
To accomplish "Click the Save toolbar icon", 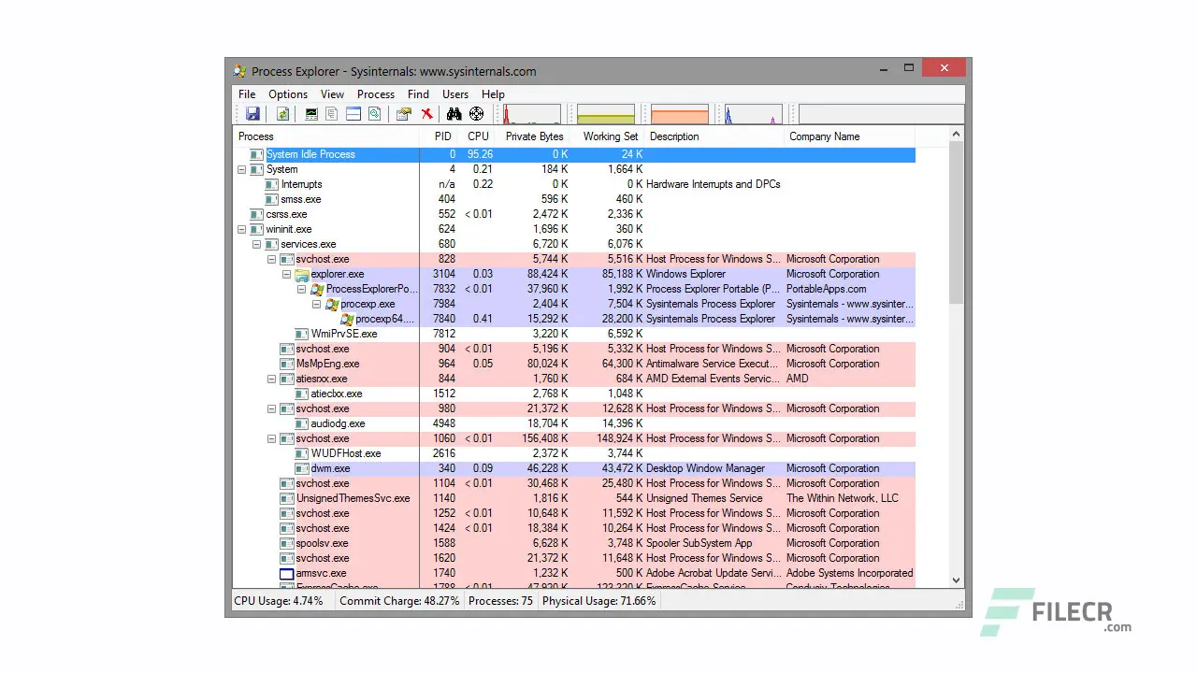I will pos(252,114).
